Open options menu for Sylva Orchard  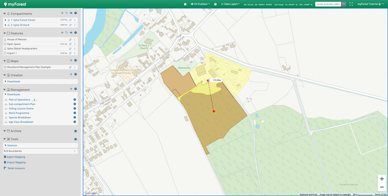click(x=75, y=25)
